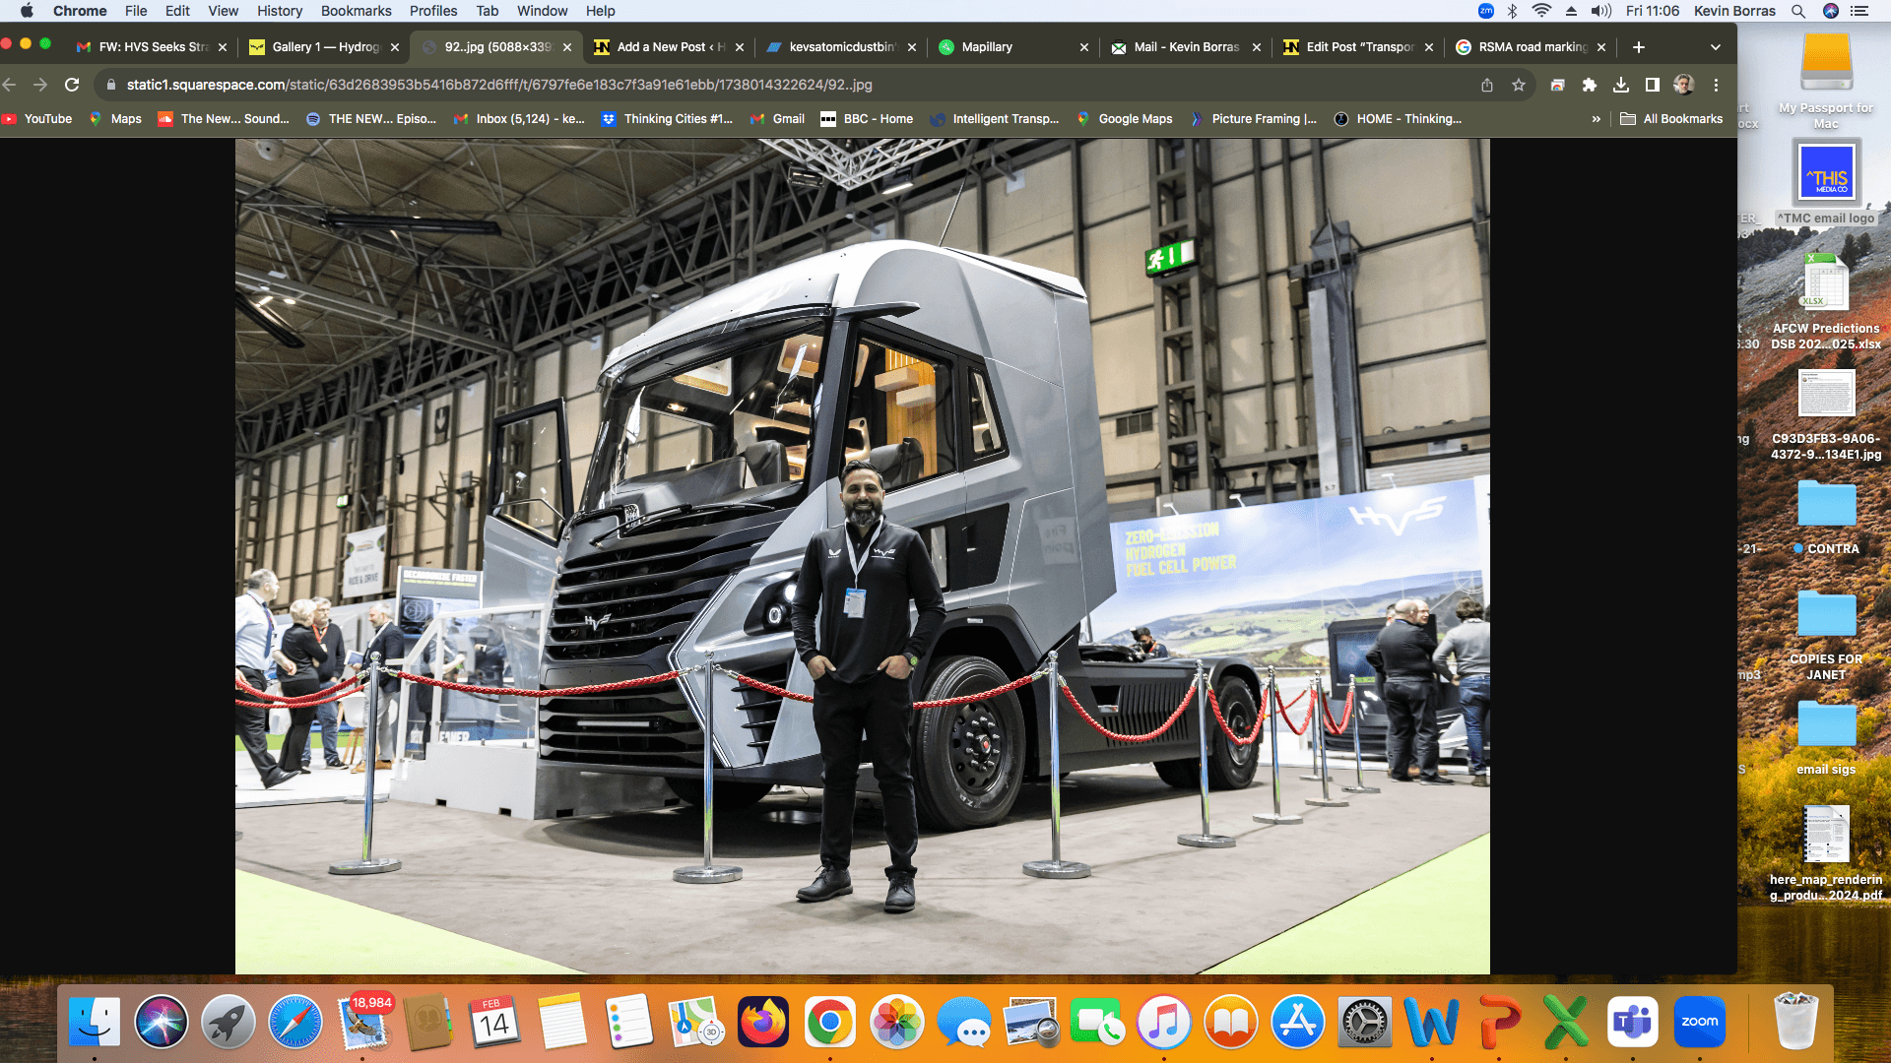Click the Share page icon

click(x=1487, y=85)
